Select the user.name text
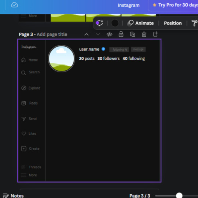This screenshot has width=198, height=198. pos(89,49)
